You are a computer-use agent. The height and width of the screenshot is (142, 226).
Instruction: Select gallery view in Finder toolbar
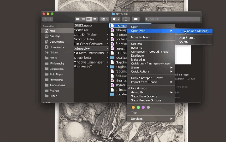click(x=95, y=19)
